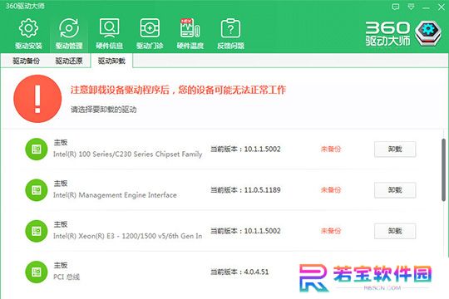Viewport: 449px width, 299px height.
Task: Select the Intel(R) Management Engine Interface text
Action: click(115, 195)
